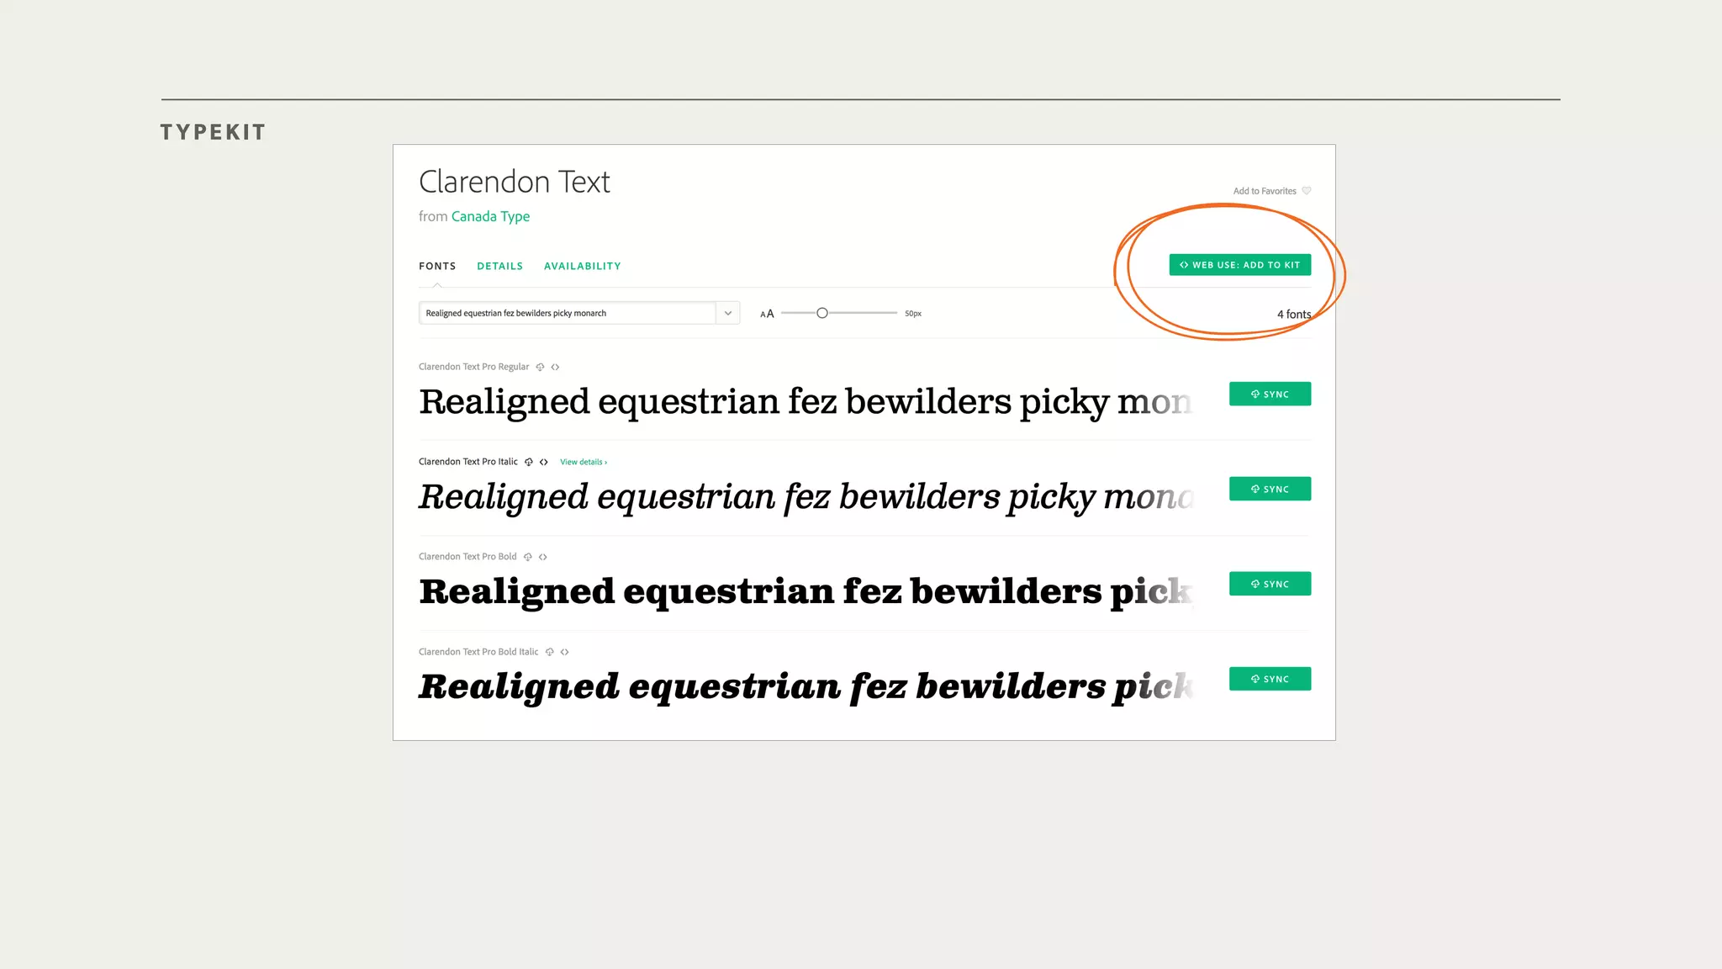Click into the sample text input field
Viewport: 1722px width, 969px height.
568,313
